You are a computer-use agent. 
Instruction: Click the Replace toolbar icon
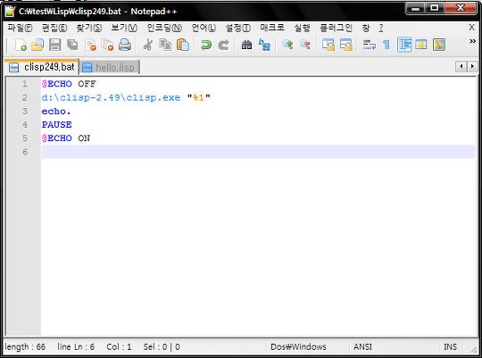click(x=264, y=45)
